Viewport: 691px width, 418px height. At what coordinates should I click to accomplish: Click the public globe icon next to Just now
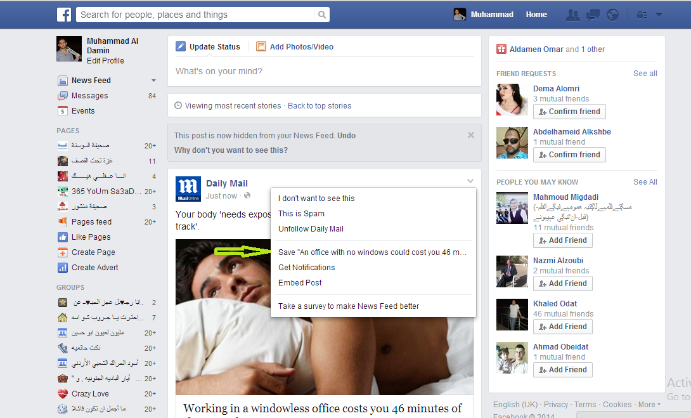point(247,195)
